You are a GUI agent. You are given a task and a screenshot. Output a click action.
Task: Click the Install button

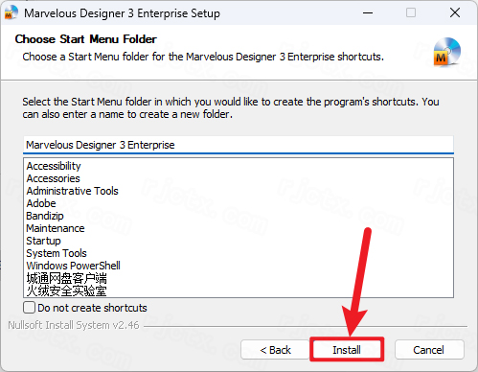pyautogui.click(x=347, y=349)
